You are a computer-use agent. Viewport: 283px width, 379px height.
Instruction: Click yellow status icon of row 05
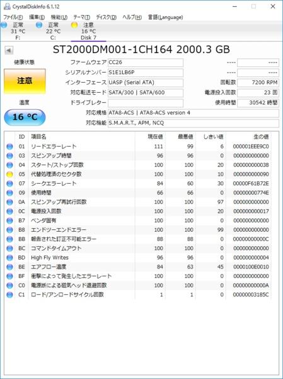point(9,174)
